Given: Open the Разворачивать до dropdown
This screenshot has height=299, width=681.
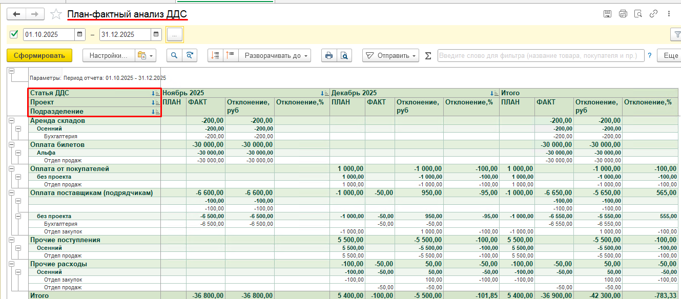Looking at the screenshot, I should pyautogui.click(x=275, y=55).
